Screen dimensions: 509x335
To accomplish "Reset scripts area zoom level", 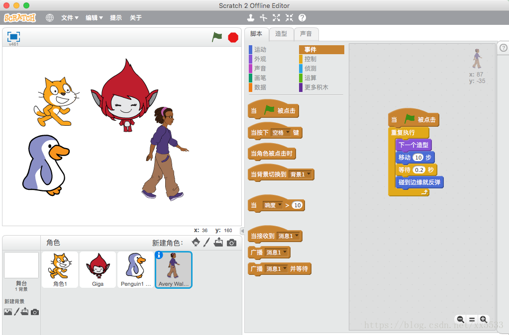I will tap(472, 320).
